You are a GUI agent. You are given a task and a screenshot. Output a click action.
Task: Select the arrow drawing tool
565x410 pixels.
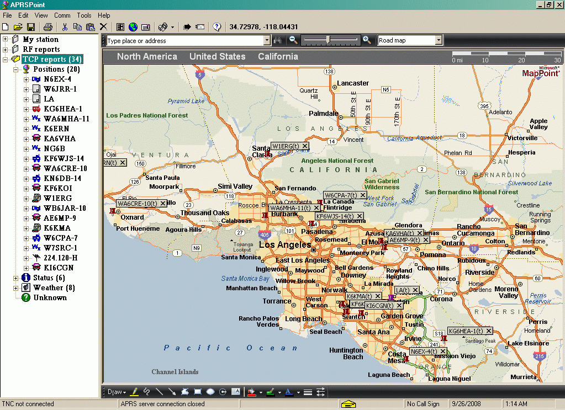pos(172,392)
